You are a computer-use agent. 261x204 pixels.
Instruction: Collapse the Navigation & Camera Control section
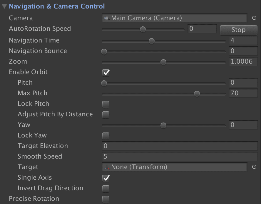[x=4, y=6]
